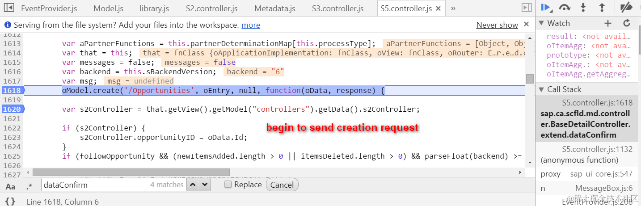Viewport: 641px width, 206px height.
Task: Open the S3.controller.js tab
Action: (338, 8)
